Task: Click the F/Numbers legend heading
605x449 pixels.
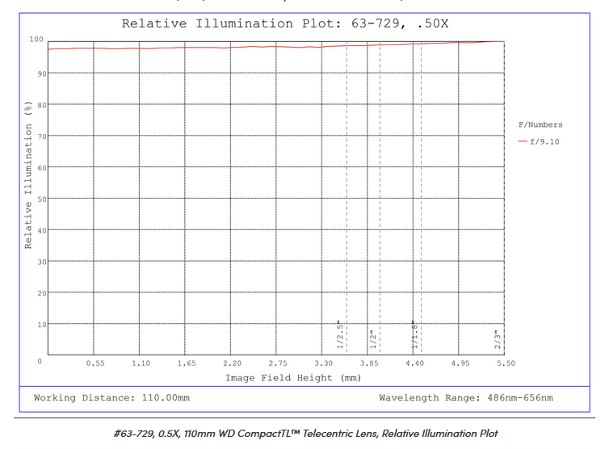Action: tap(540, 124)
